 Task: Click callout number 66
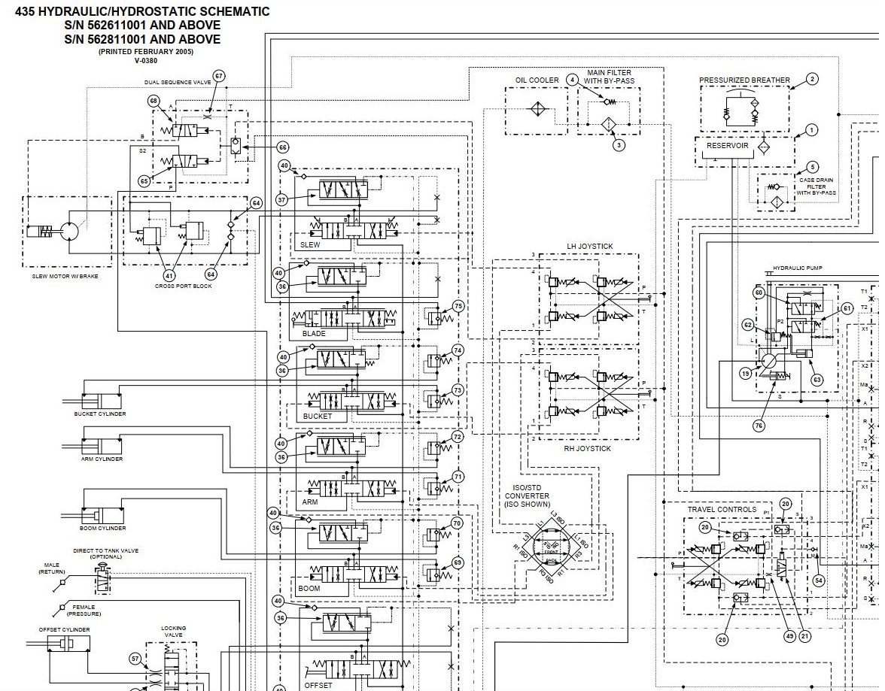tap(283, 147)
